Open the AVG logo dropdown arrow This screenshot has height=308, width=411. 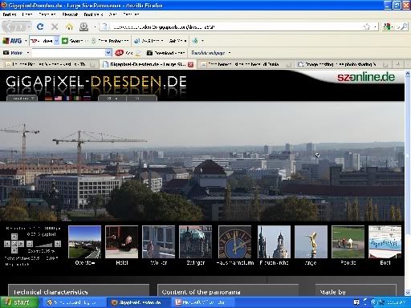tap(26, 41)
